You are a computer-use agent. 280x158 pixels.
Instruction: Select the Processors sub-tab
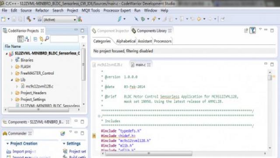click(x=163, y=41)
